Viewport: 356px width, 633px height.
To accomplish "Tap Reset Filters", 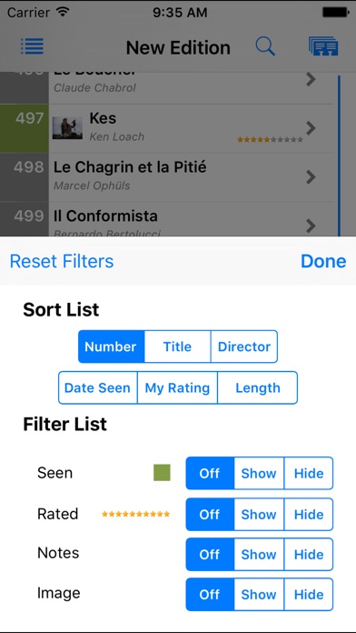I will click(x=62, y=261).
